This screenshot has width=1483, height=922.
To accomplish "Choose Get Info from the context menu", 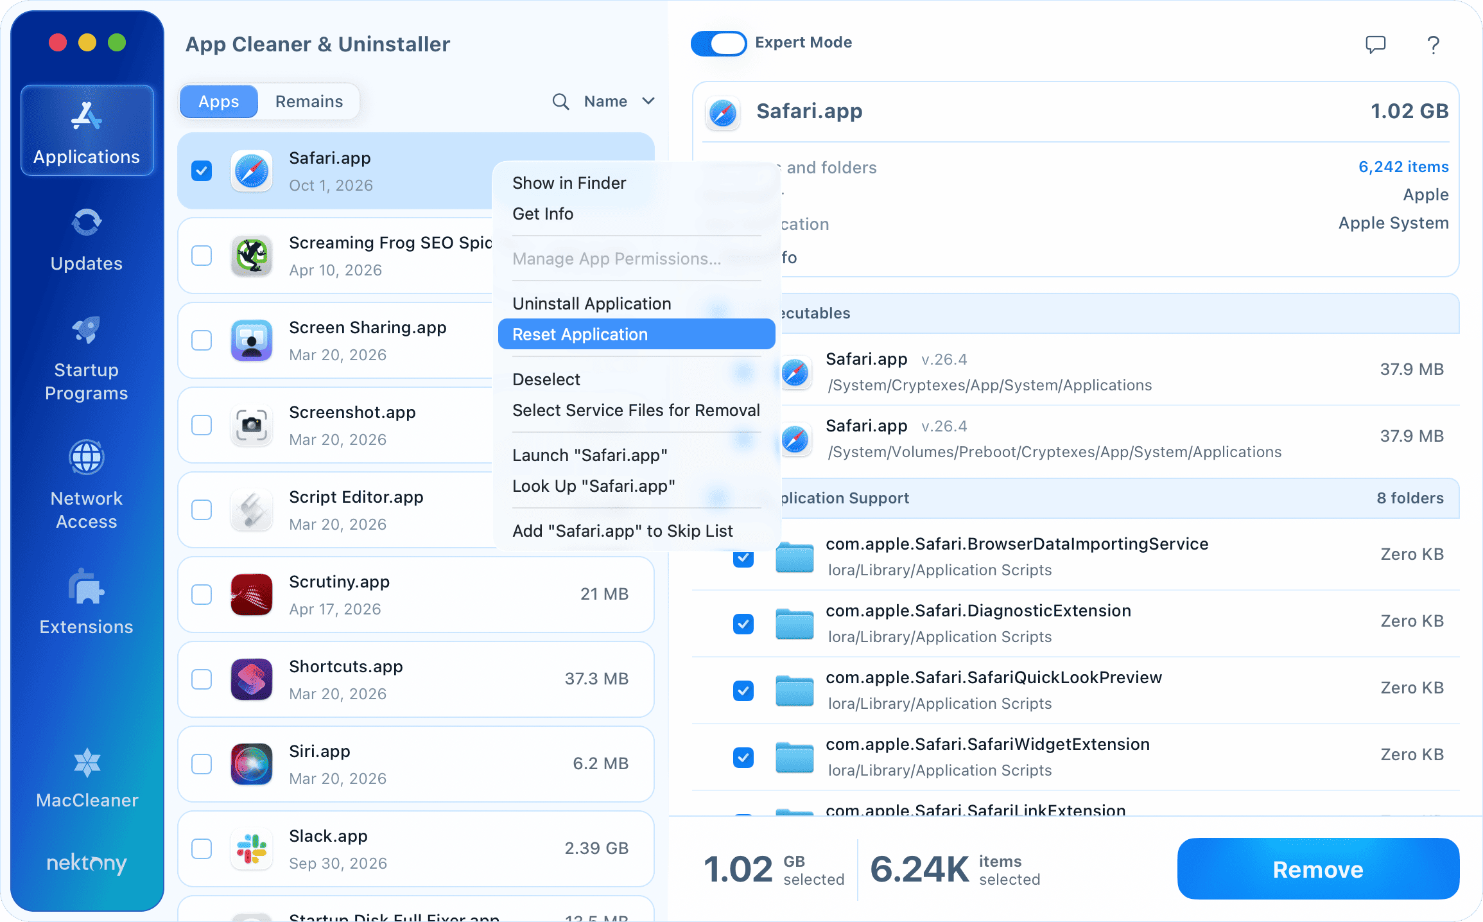I will (636, 214).
